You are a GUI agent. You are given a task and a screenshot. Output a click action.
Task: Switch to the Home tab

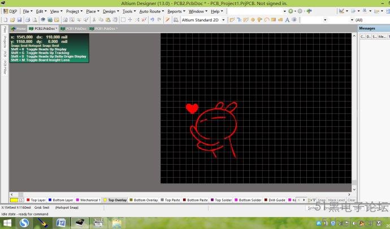tap(19, 29)
